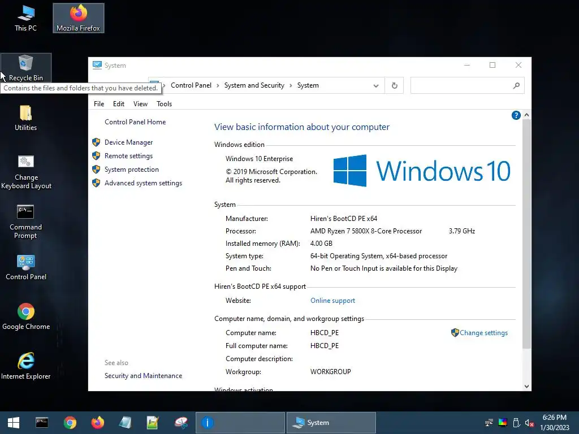
Task: Go to System and Security breadcrumb
Action: [254, 86]
